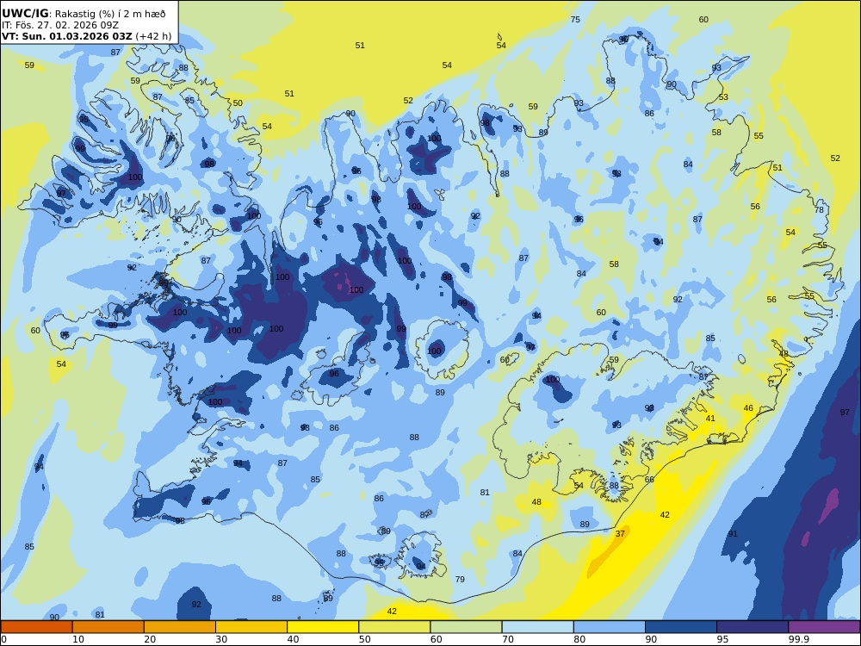The width and height of the screenshot is (861, 646).
Task: Select the 30–40 amber legend swatch
Action: [251, 627]
